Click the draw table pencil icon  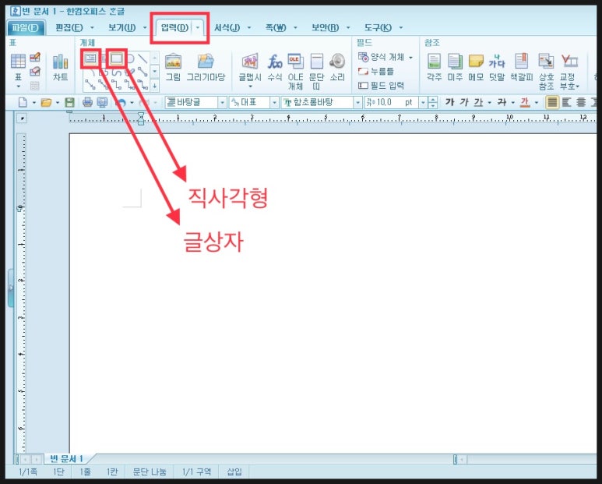(35, 57)
